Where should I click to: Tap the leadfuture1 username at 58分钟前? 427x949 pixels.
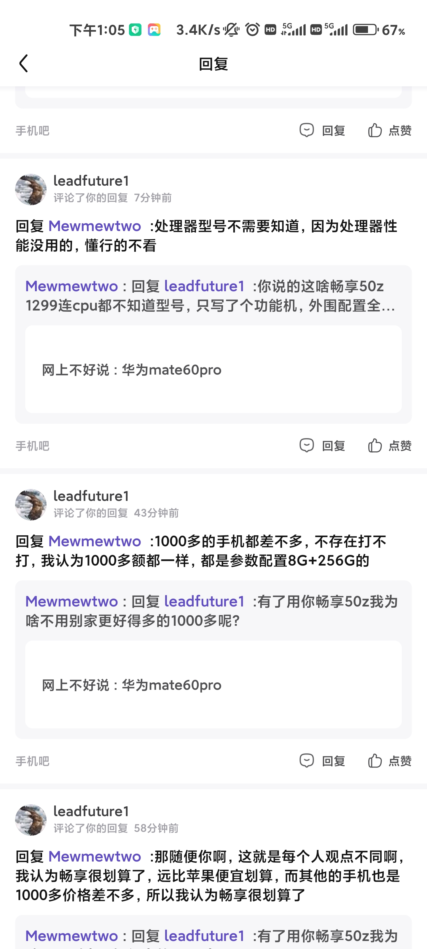click(91, 811)
